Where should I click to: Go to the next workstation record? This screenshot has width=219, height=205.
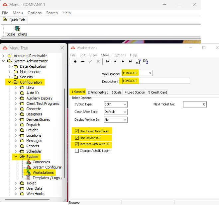coord(123,61)
